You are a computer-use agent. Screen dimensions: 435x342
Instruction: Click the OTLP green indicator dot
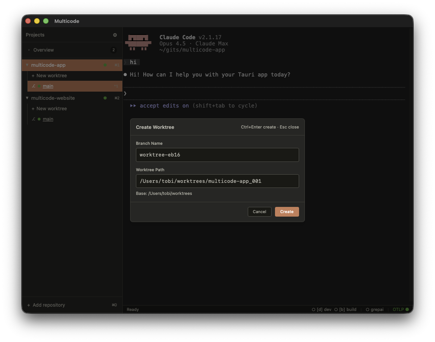(x=407, y=309)
